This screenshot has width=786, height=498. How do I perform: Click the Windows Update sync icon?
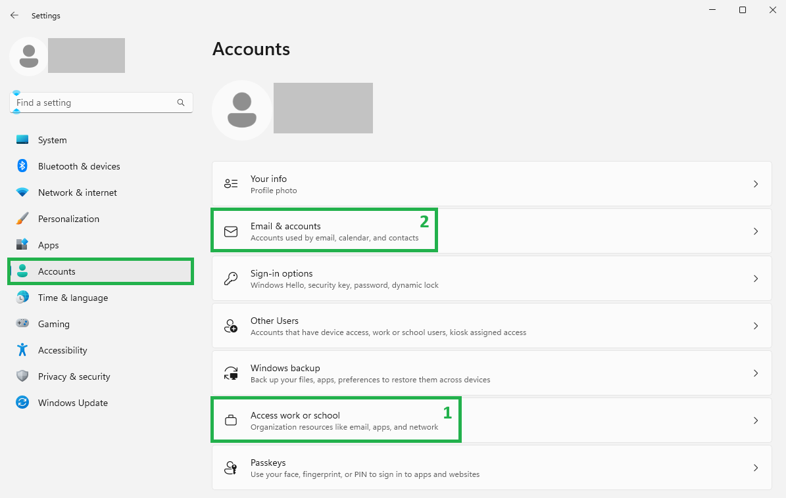22,402
